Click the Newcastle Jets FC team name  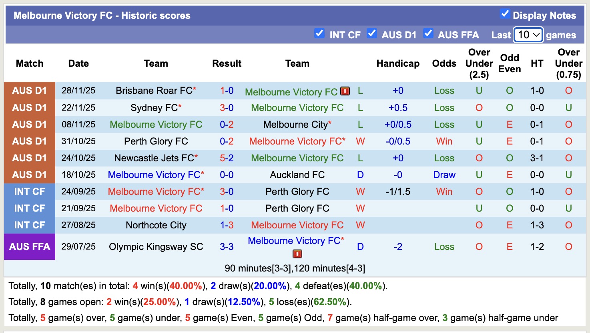156,158
